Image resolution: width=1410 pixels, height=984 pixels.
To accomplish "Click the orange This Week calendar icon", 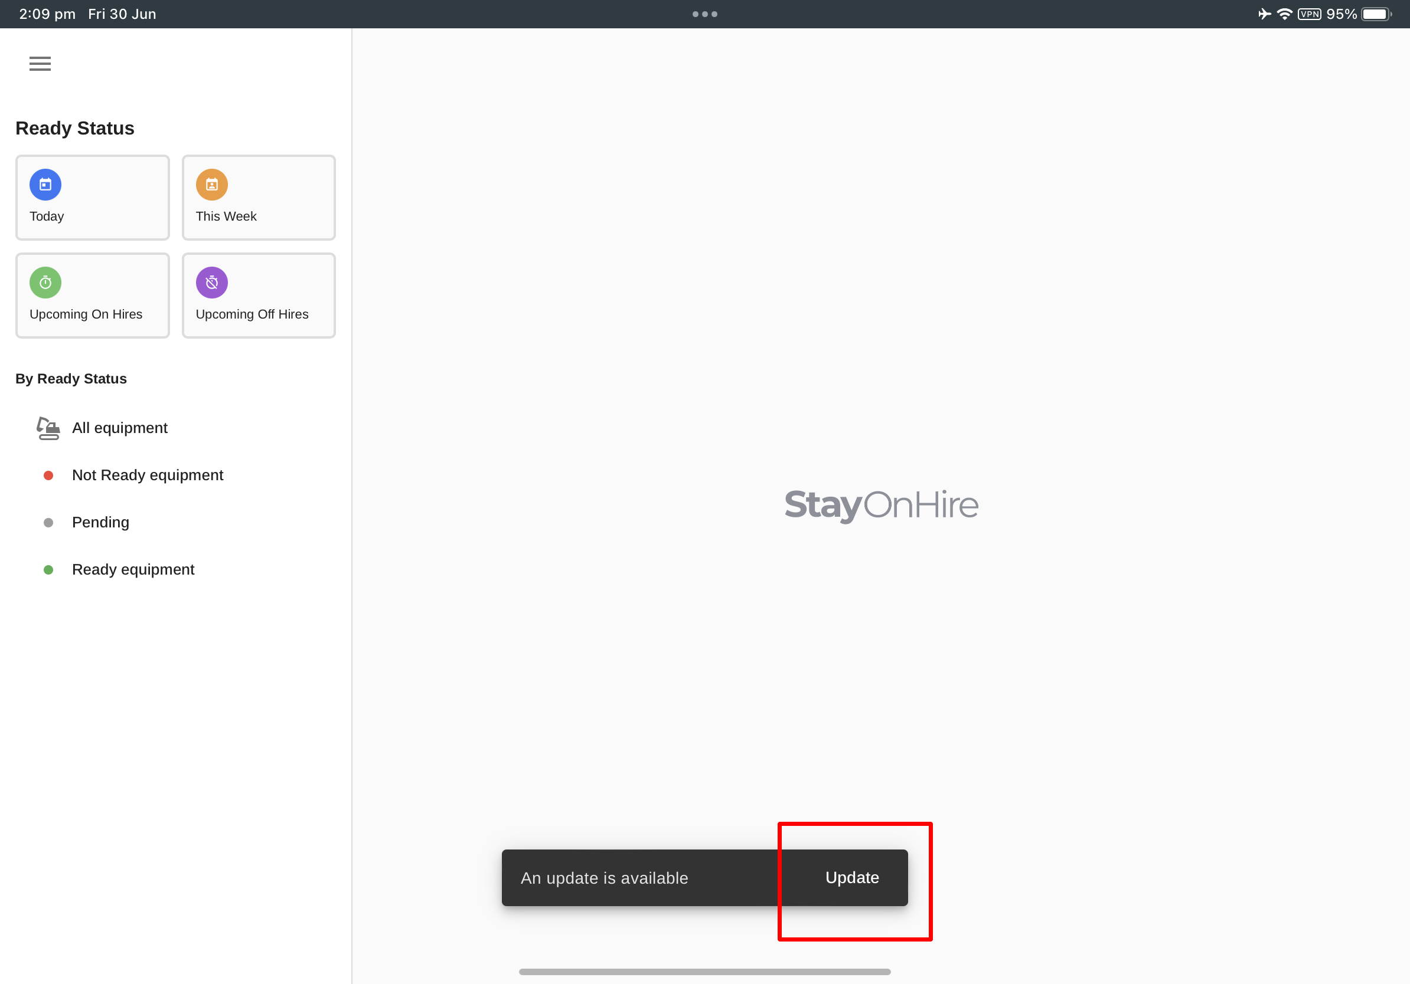I will click(x=212, y=184).
